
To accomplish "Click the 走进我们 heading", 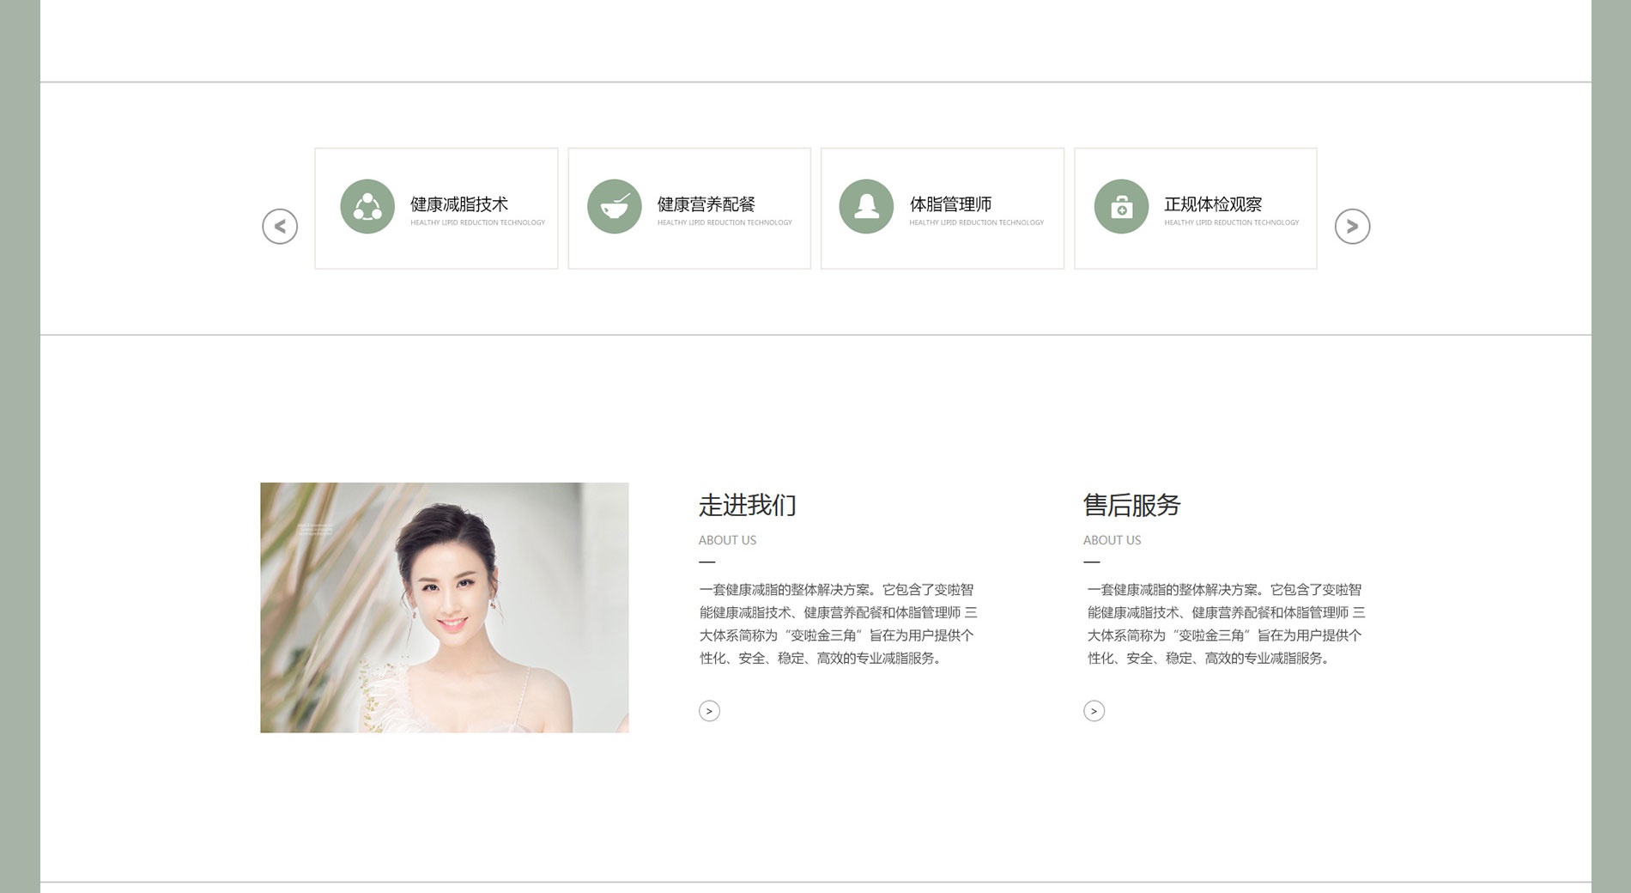I will 748,505.
